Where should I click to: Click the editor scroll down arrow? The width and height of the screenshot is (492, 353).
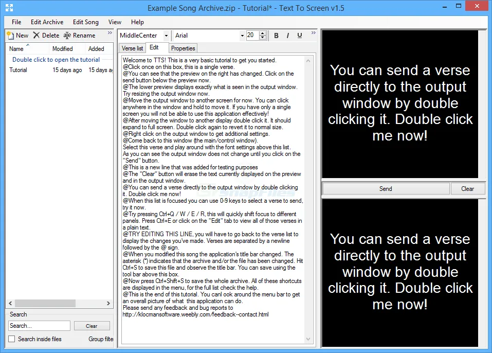click(x=308, y=339)
